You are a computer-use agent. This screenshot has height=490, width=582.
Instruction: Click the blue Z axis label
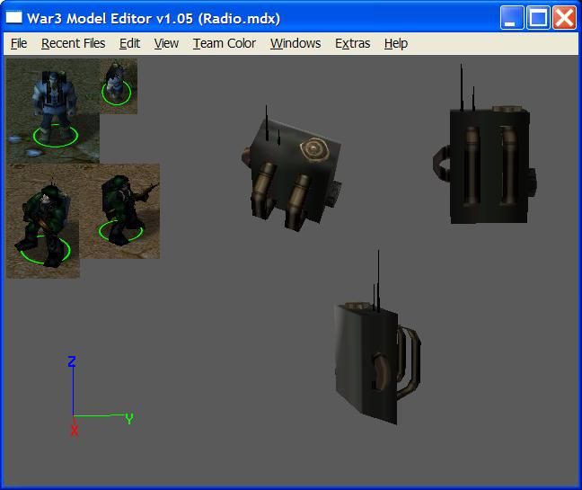pos(72,361)
